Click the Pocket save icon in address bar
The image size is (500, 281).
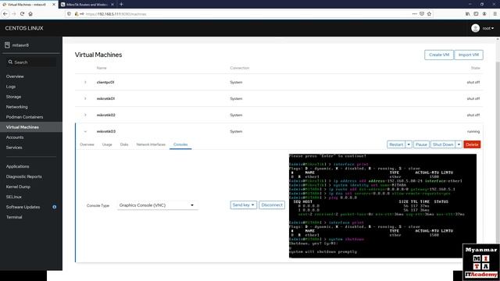422,14
